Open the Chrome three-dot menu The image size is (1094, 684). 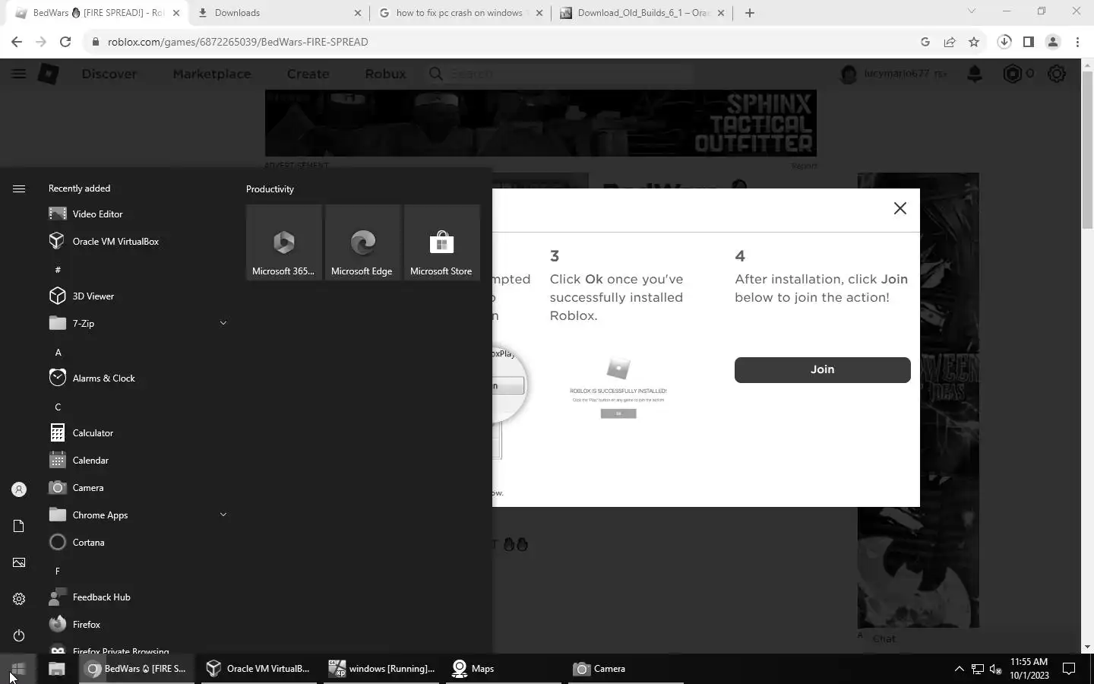(x=1077, y=42)
